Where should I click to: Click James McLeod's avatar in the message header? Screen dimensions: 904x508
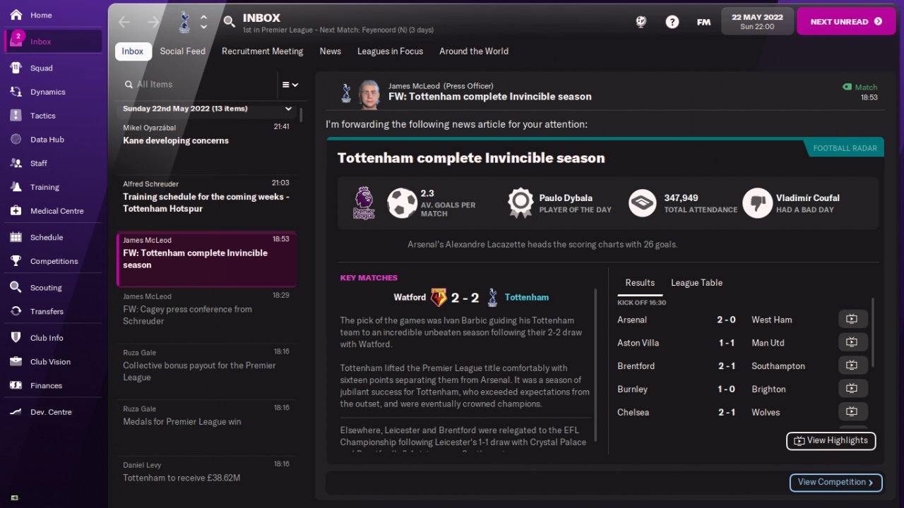(368, 93)
